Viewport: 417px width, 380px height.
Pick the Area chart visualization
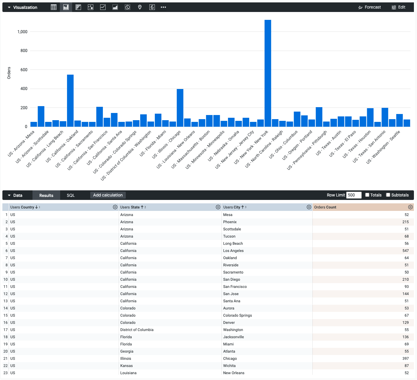point(115,7)
